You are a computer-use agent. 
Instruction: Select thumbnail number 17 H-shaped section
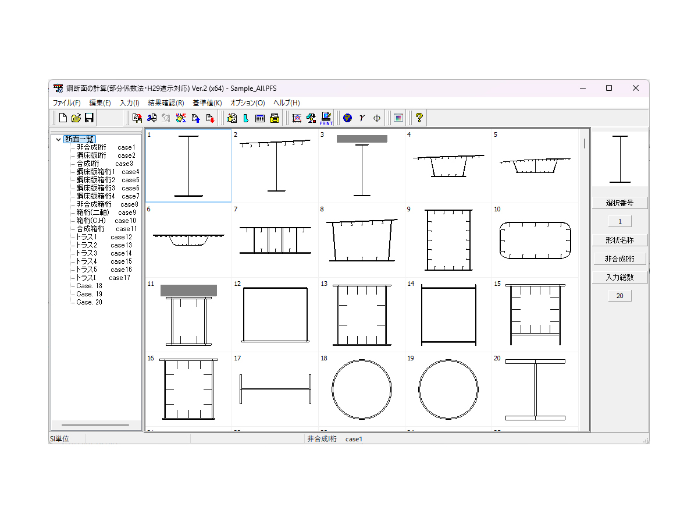pyautogui.click(x=275, y=390)
